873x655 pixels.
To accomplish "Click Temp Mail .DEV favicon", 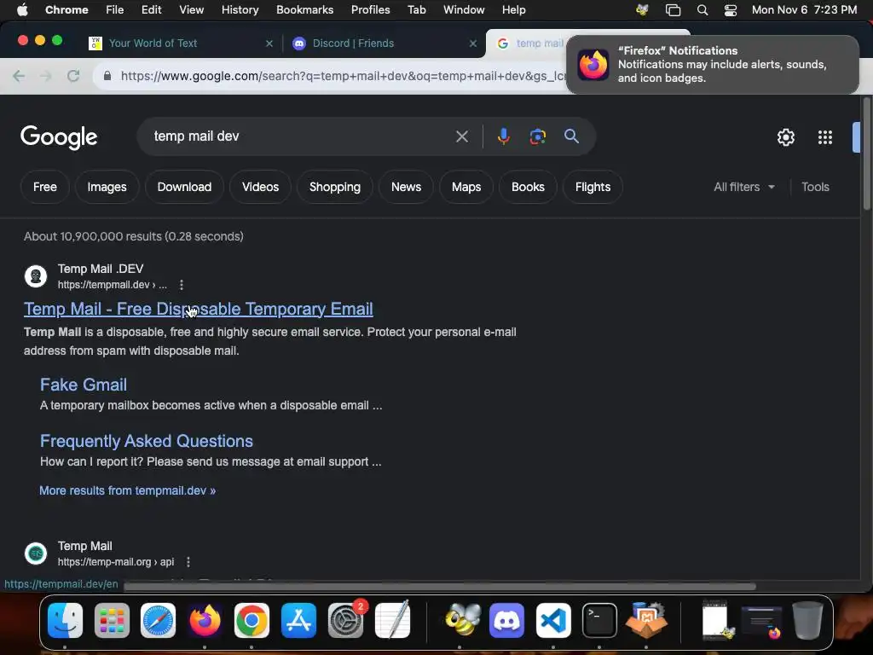I will [36, 276].
